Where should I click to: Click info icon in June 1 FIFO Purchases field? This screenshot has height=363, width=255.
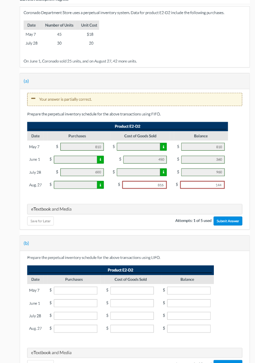click(100, 160)
